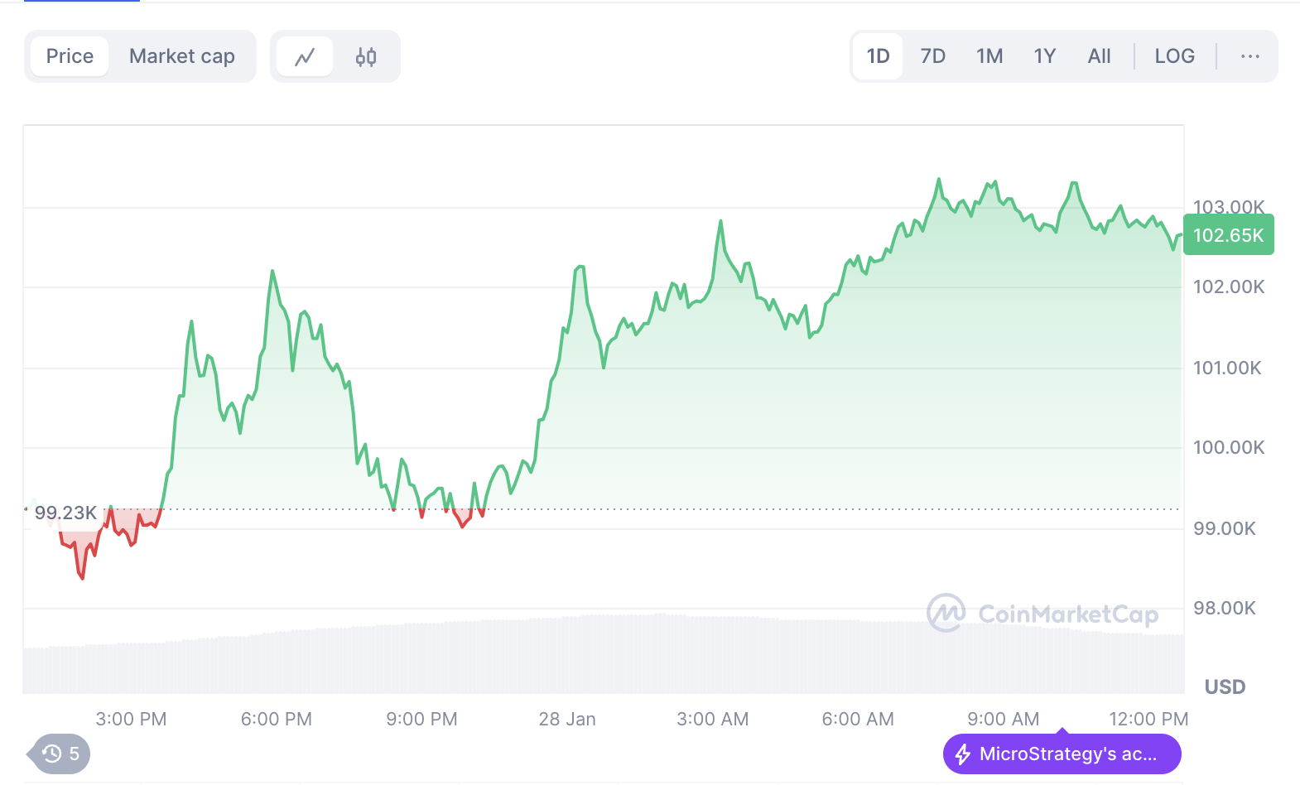Click the history clock icon badge
Viewport: 1300px width, 785px height.
(53, 754)
